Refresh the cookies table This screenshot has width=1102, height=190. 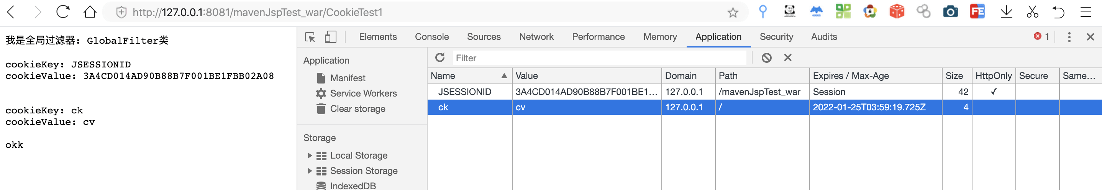click(x=440, y=57)
